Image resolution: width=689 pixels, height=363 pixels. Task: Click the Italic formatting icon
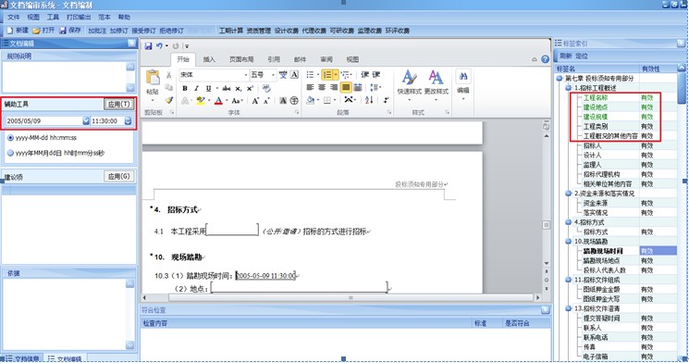(x=196, y=89)
